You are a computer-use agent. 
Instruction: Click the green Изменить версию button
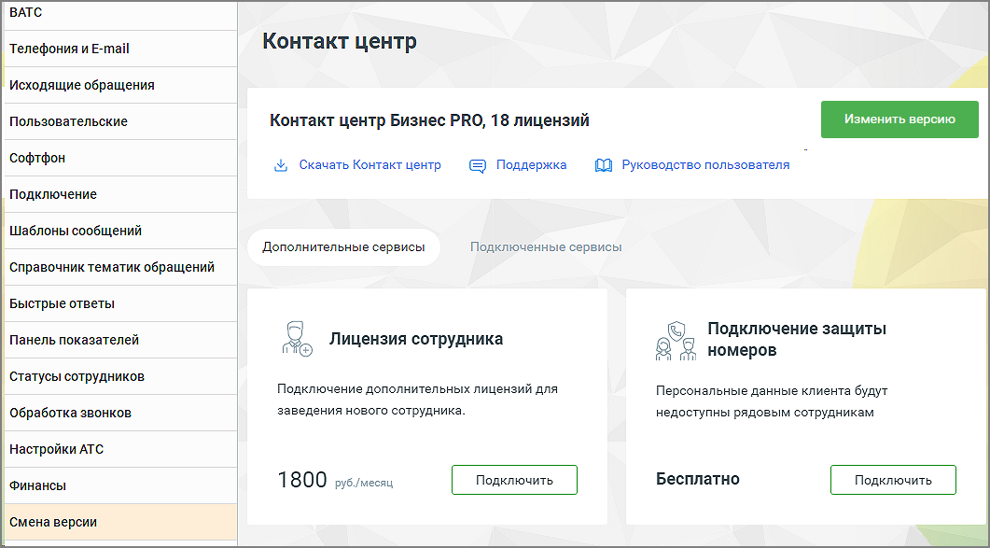(899, 119)
